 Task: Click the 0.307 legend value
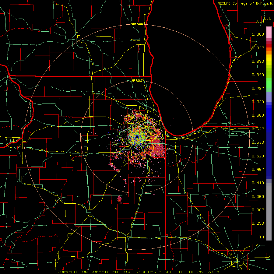(x=258, y=210)
